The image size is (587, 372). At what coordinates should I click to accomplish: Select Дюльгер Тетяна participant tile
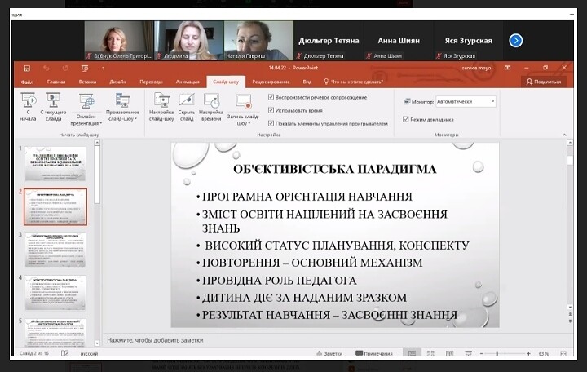click(329, 41)
